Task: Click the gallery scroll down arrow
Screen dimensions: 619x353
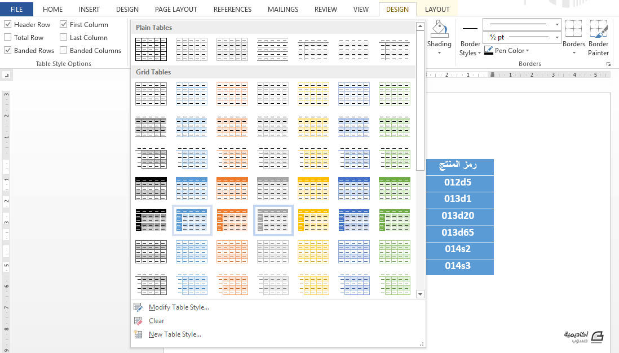Action: coord(420,294)
